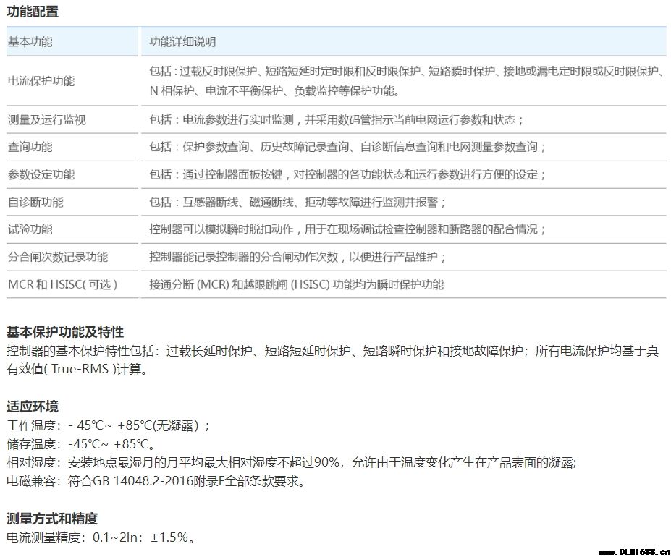Viewport: 671px width, 557px height.
Task: Select the 电流测量精度 specification line
Action: tap(101, 537)
